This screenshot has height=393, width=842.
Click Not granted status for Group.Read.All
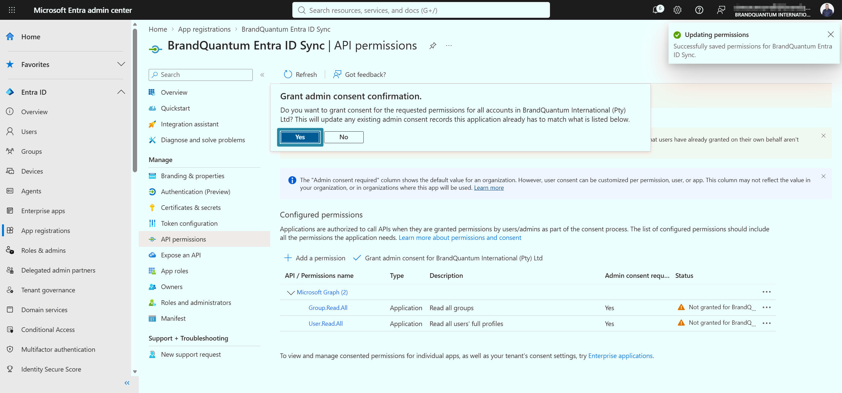[716, 307]
